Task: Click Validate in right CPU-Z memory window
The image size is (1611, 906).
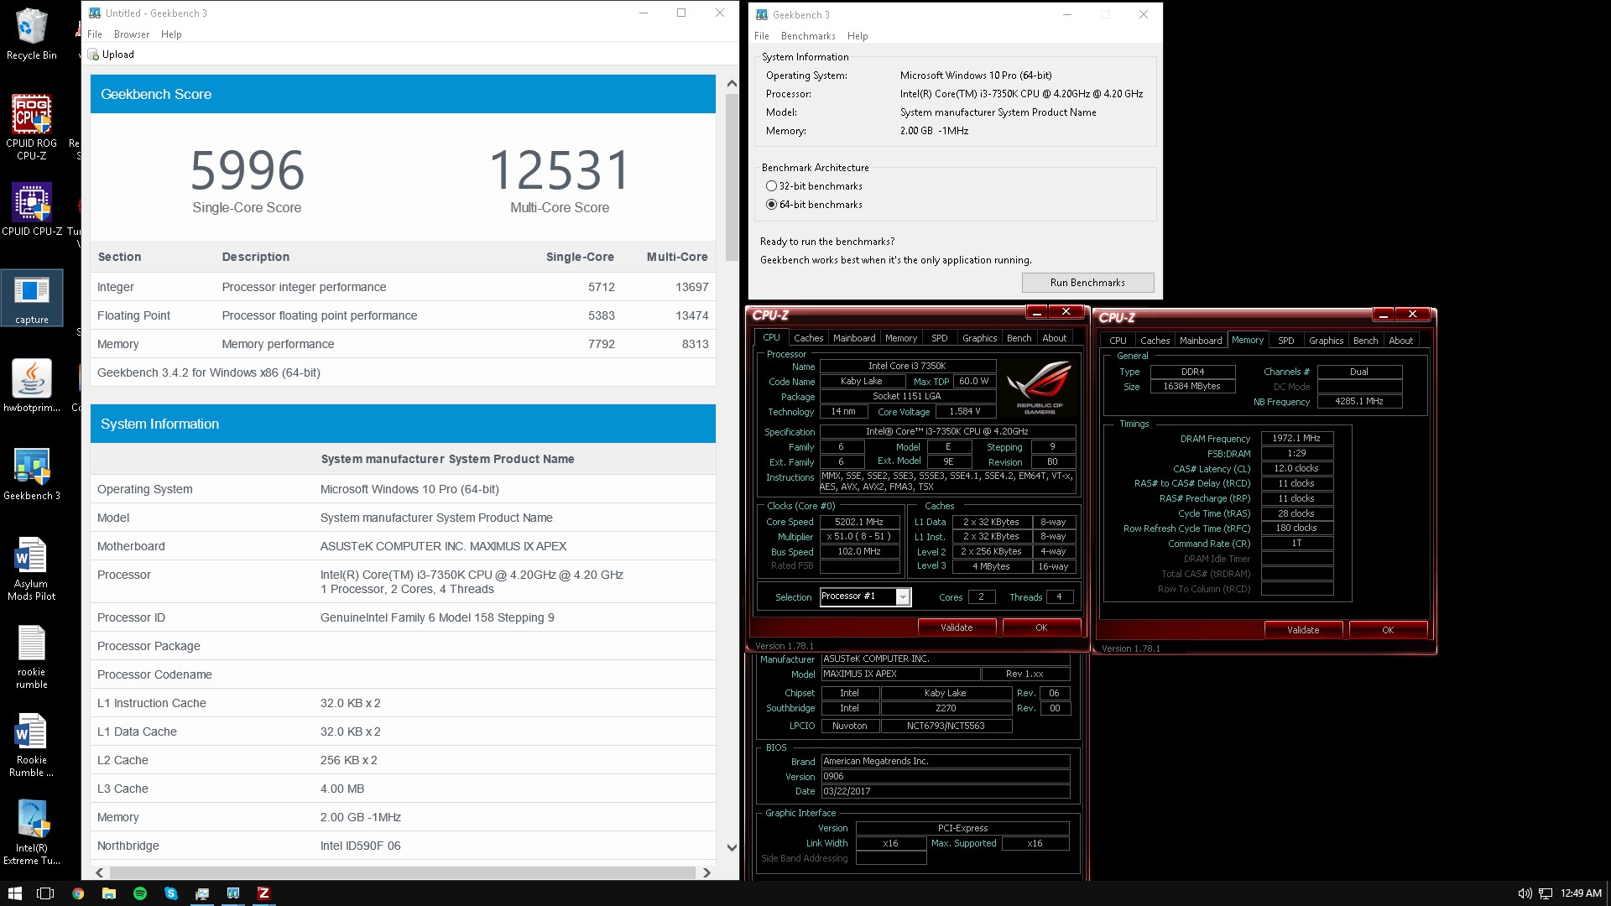Action: 1303,630
